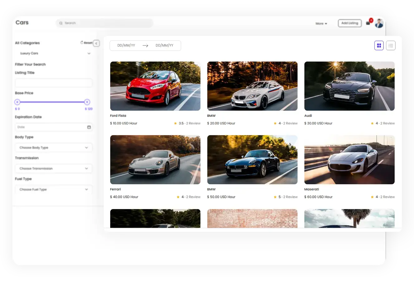Open the blue BMW car photo

coord(252,160)
